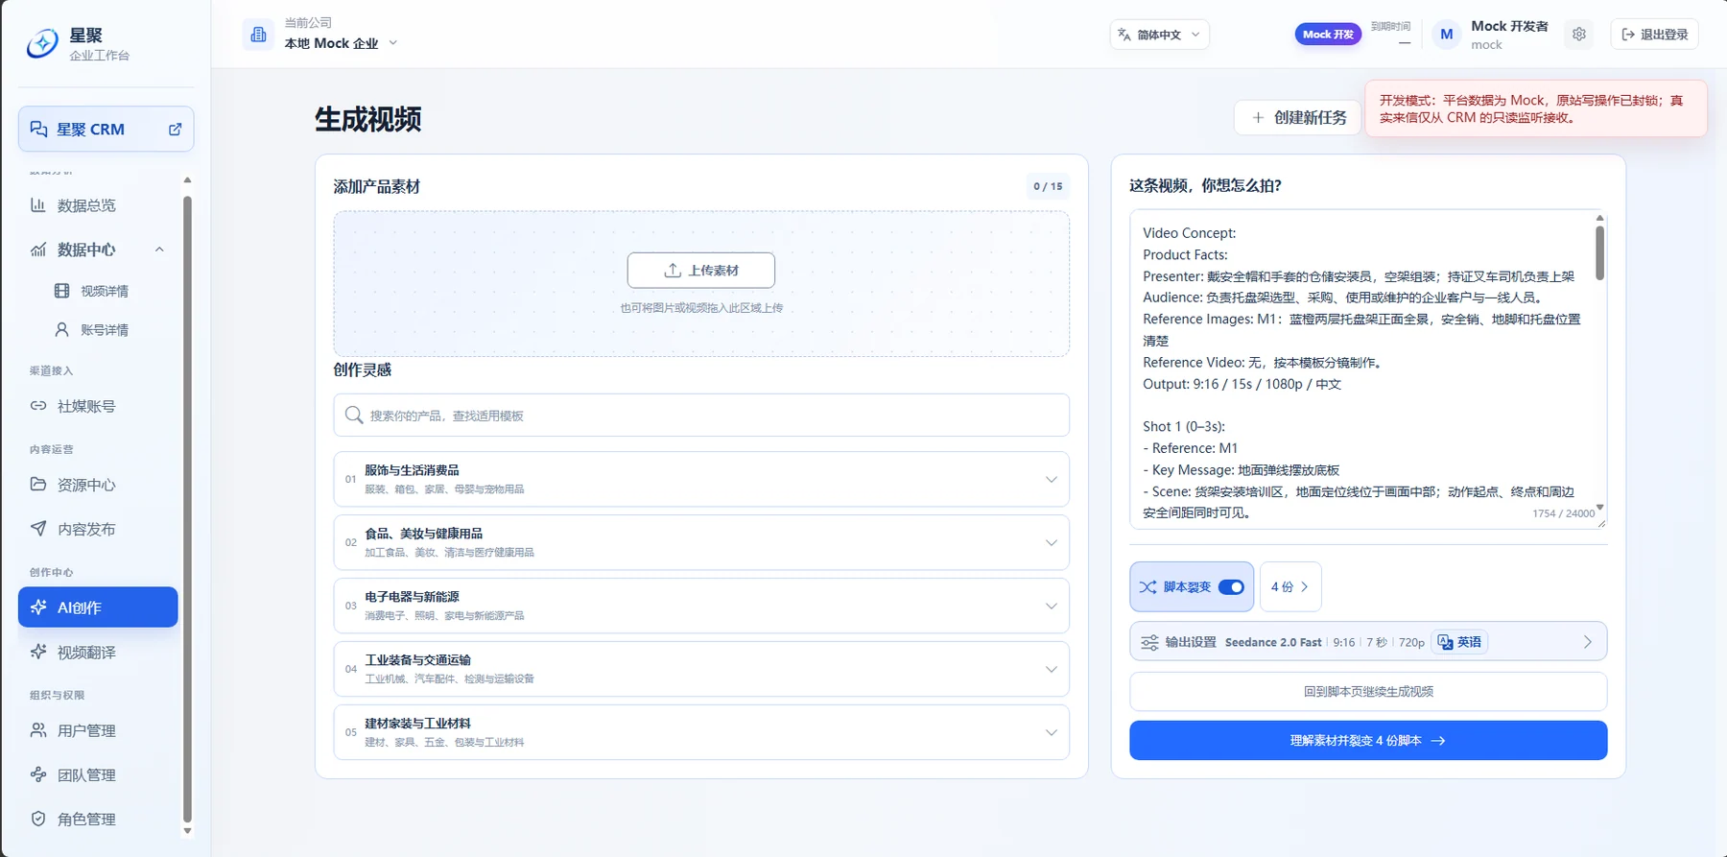Screen dimensions: 1727x857
Task: Expand 建材家装与工业材料 category
Action: (x=701, y=732)
